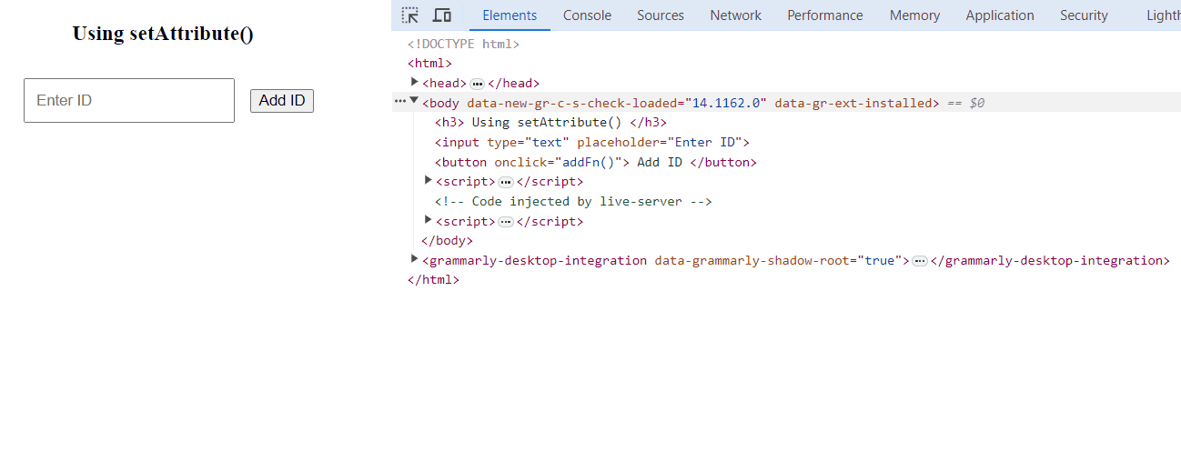Select the <!DOCTYPE html> line
This screenshot has height=452, width=1181.
[x=464, y=44]
